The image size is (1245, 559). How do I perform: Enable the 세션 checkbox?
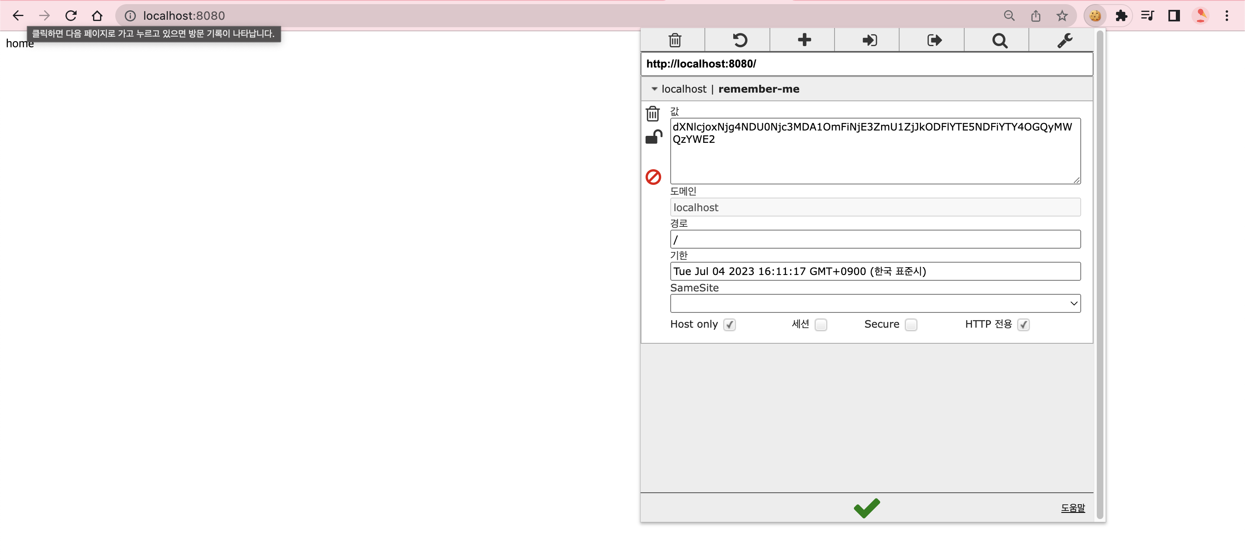pyautogui.click(x=821, y=325)
